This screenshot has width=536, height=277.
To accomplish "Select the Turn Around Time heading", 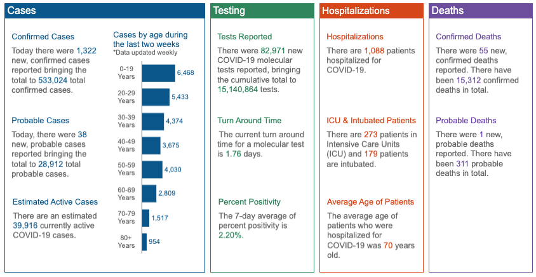I will tap(249, 120).
